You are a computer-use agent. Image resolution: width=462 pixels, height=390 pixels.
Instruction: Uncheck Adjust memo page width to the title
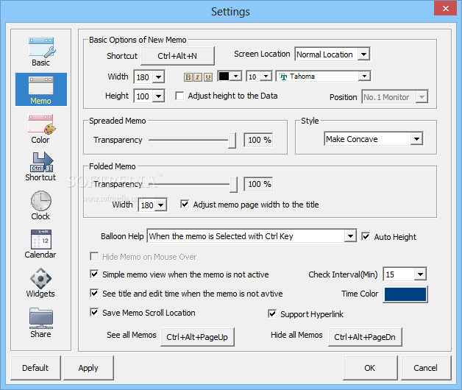[185, 204]
